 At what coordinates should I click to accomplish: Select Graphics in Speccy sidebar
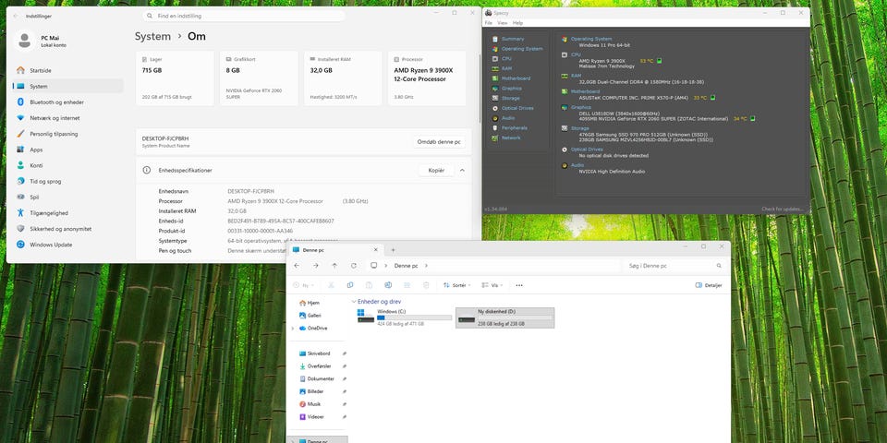click(511, 89)
